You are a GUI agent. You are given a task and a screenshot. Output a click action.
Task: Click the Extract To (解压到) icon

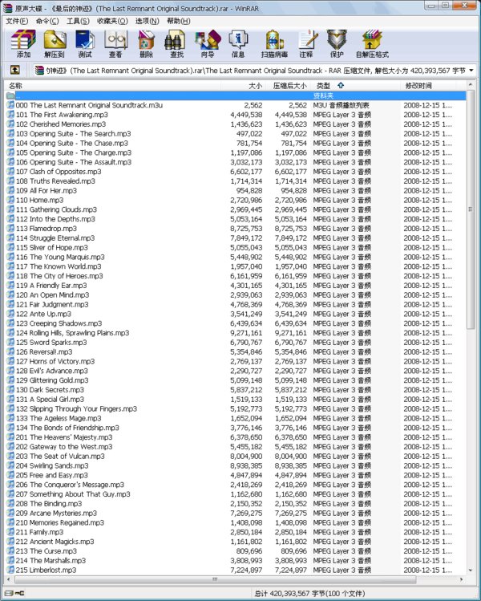55,43
